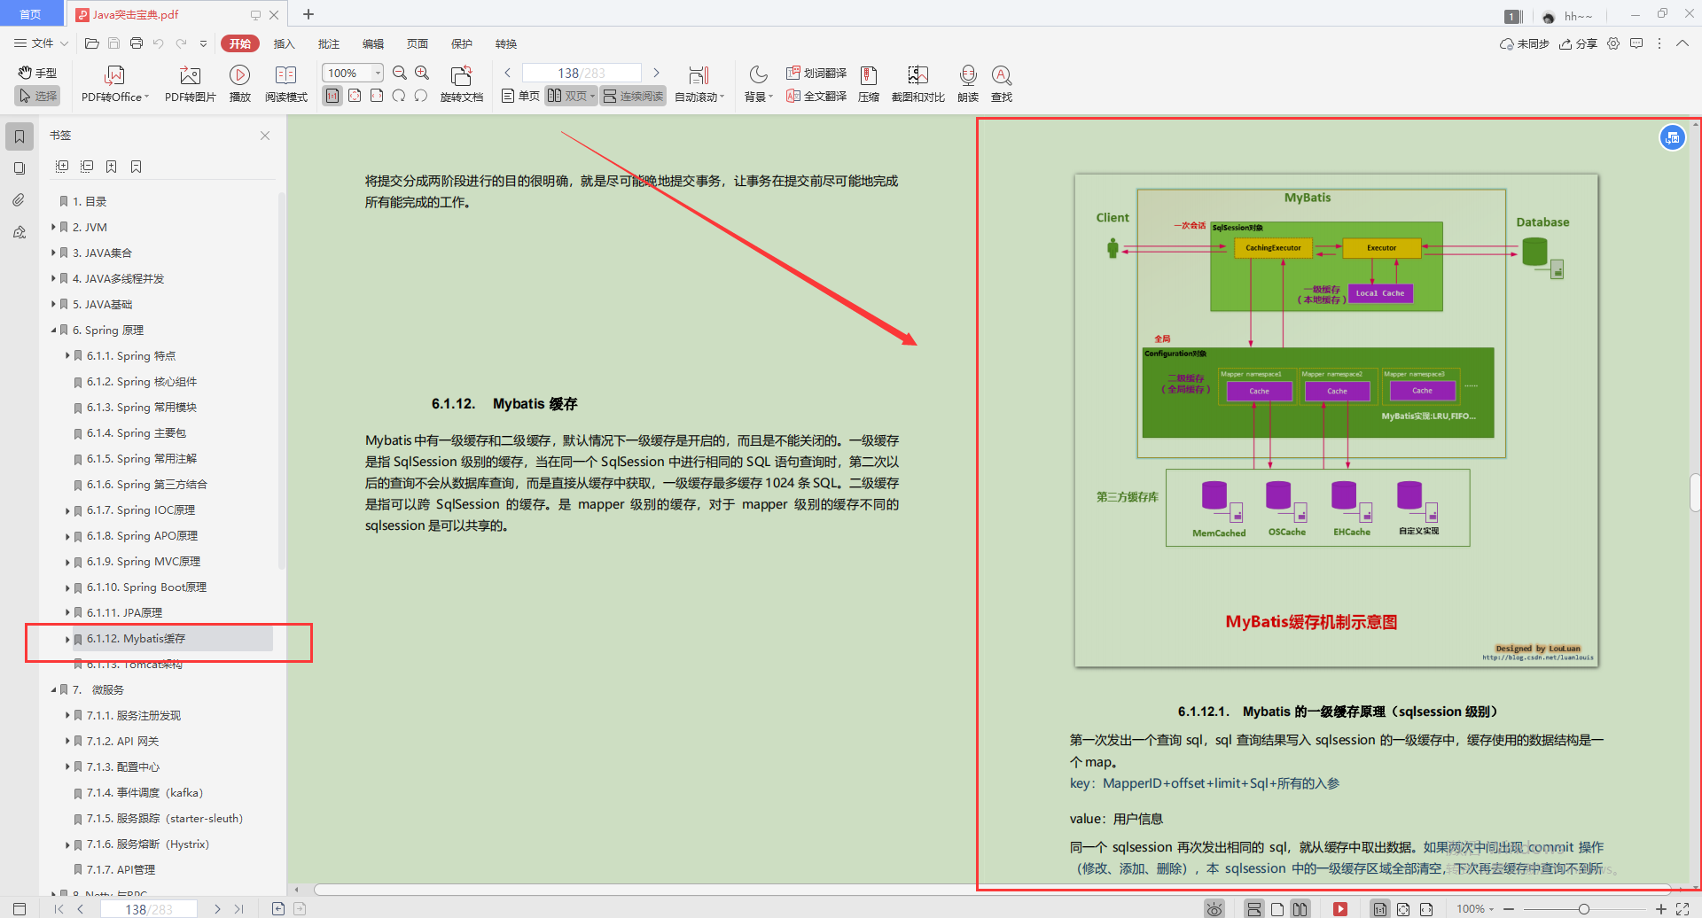Viewport: 1702px width, 918px height.
Task: Enable 单页 single page view
Action: point(519,96)
